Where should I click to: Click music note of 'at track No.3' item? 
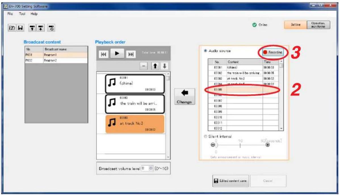click(x=112, y=122)
